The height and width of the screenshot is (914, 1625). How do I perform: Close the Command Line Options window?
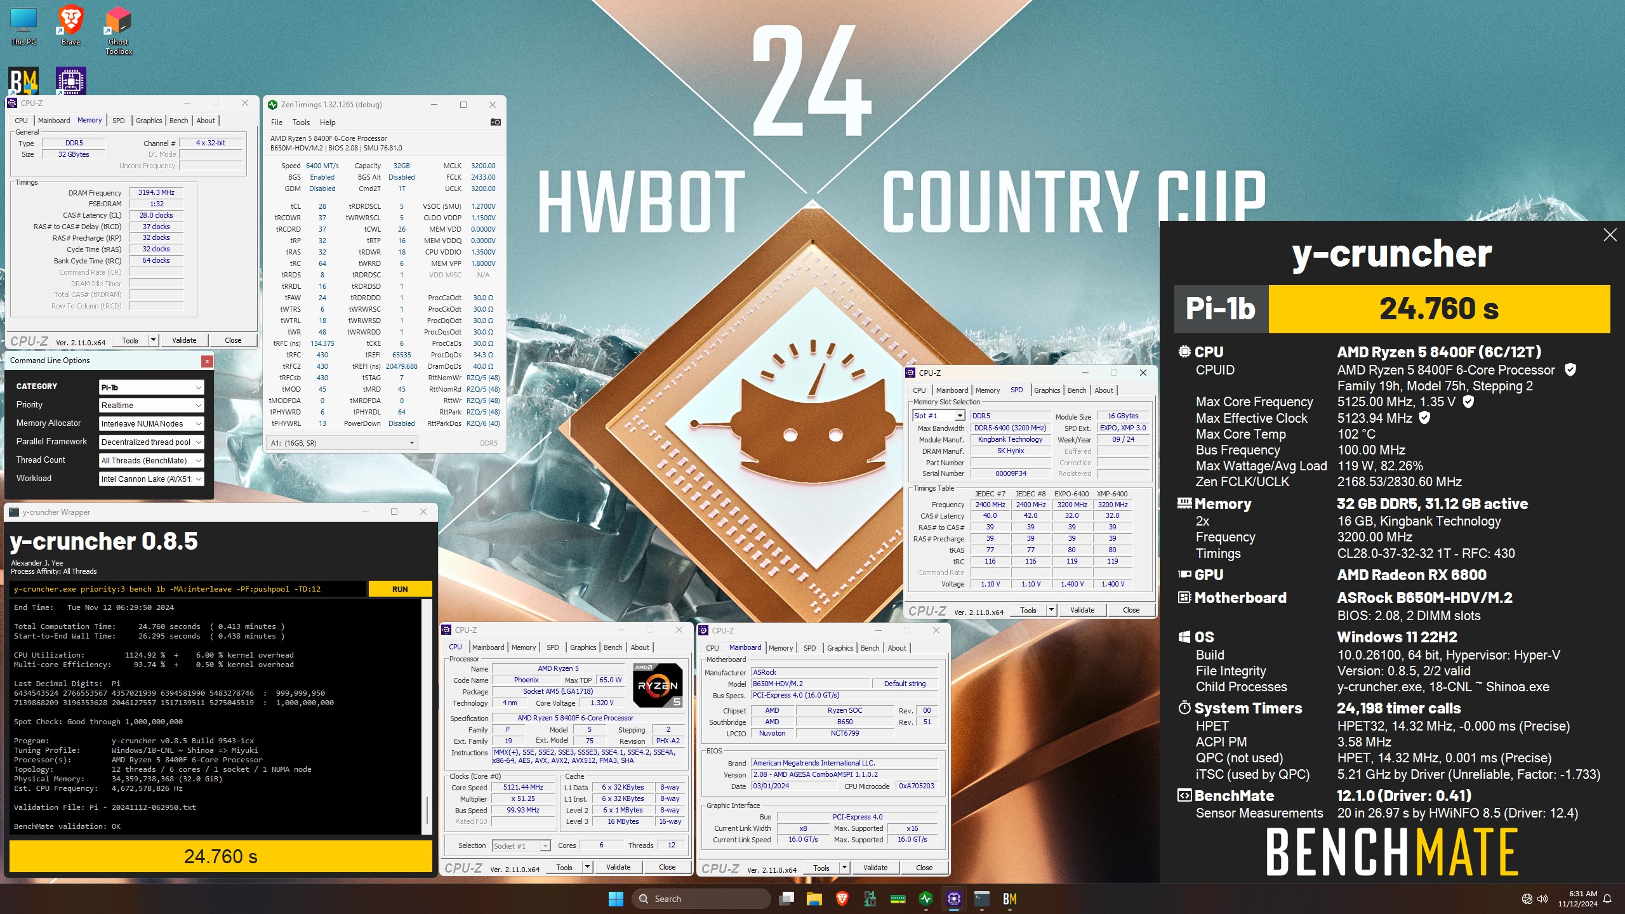tap(207, 361)
